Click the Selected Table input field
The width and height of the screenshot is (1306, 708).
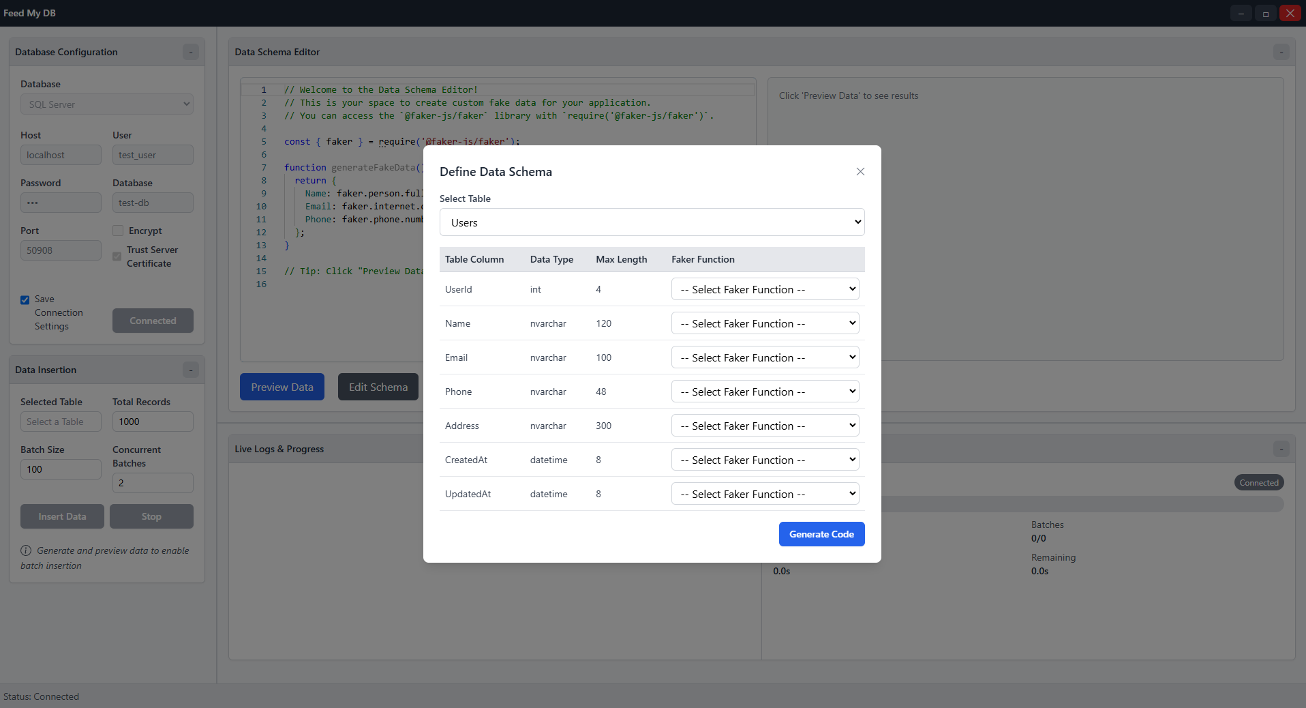pos(61,422)
